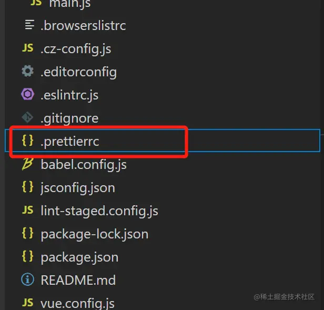Select the .eslintrc.js file
324x310 pixels.
[x=69, y=95]
